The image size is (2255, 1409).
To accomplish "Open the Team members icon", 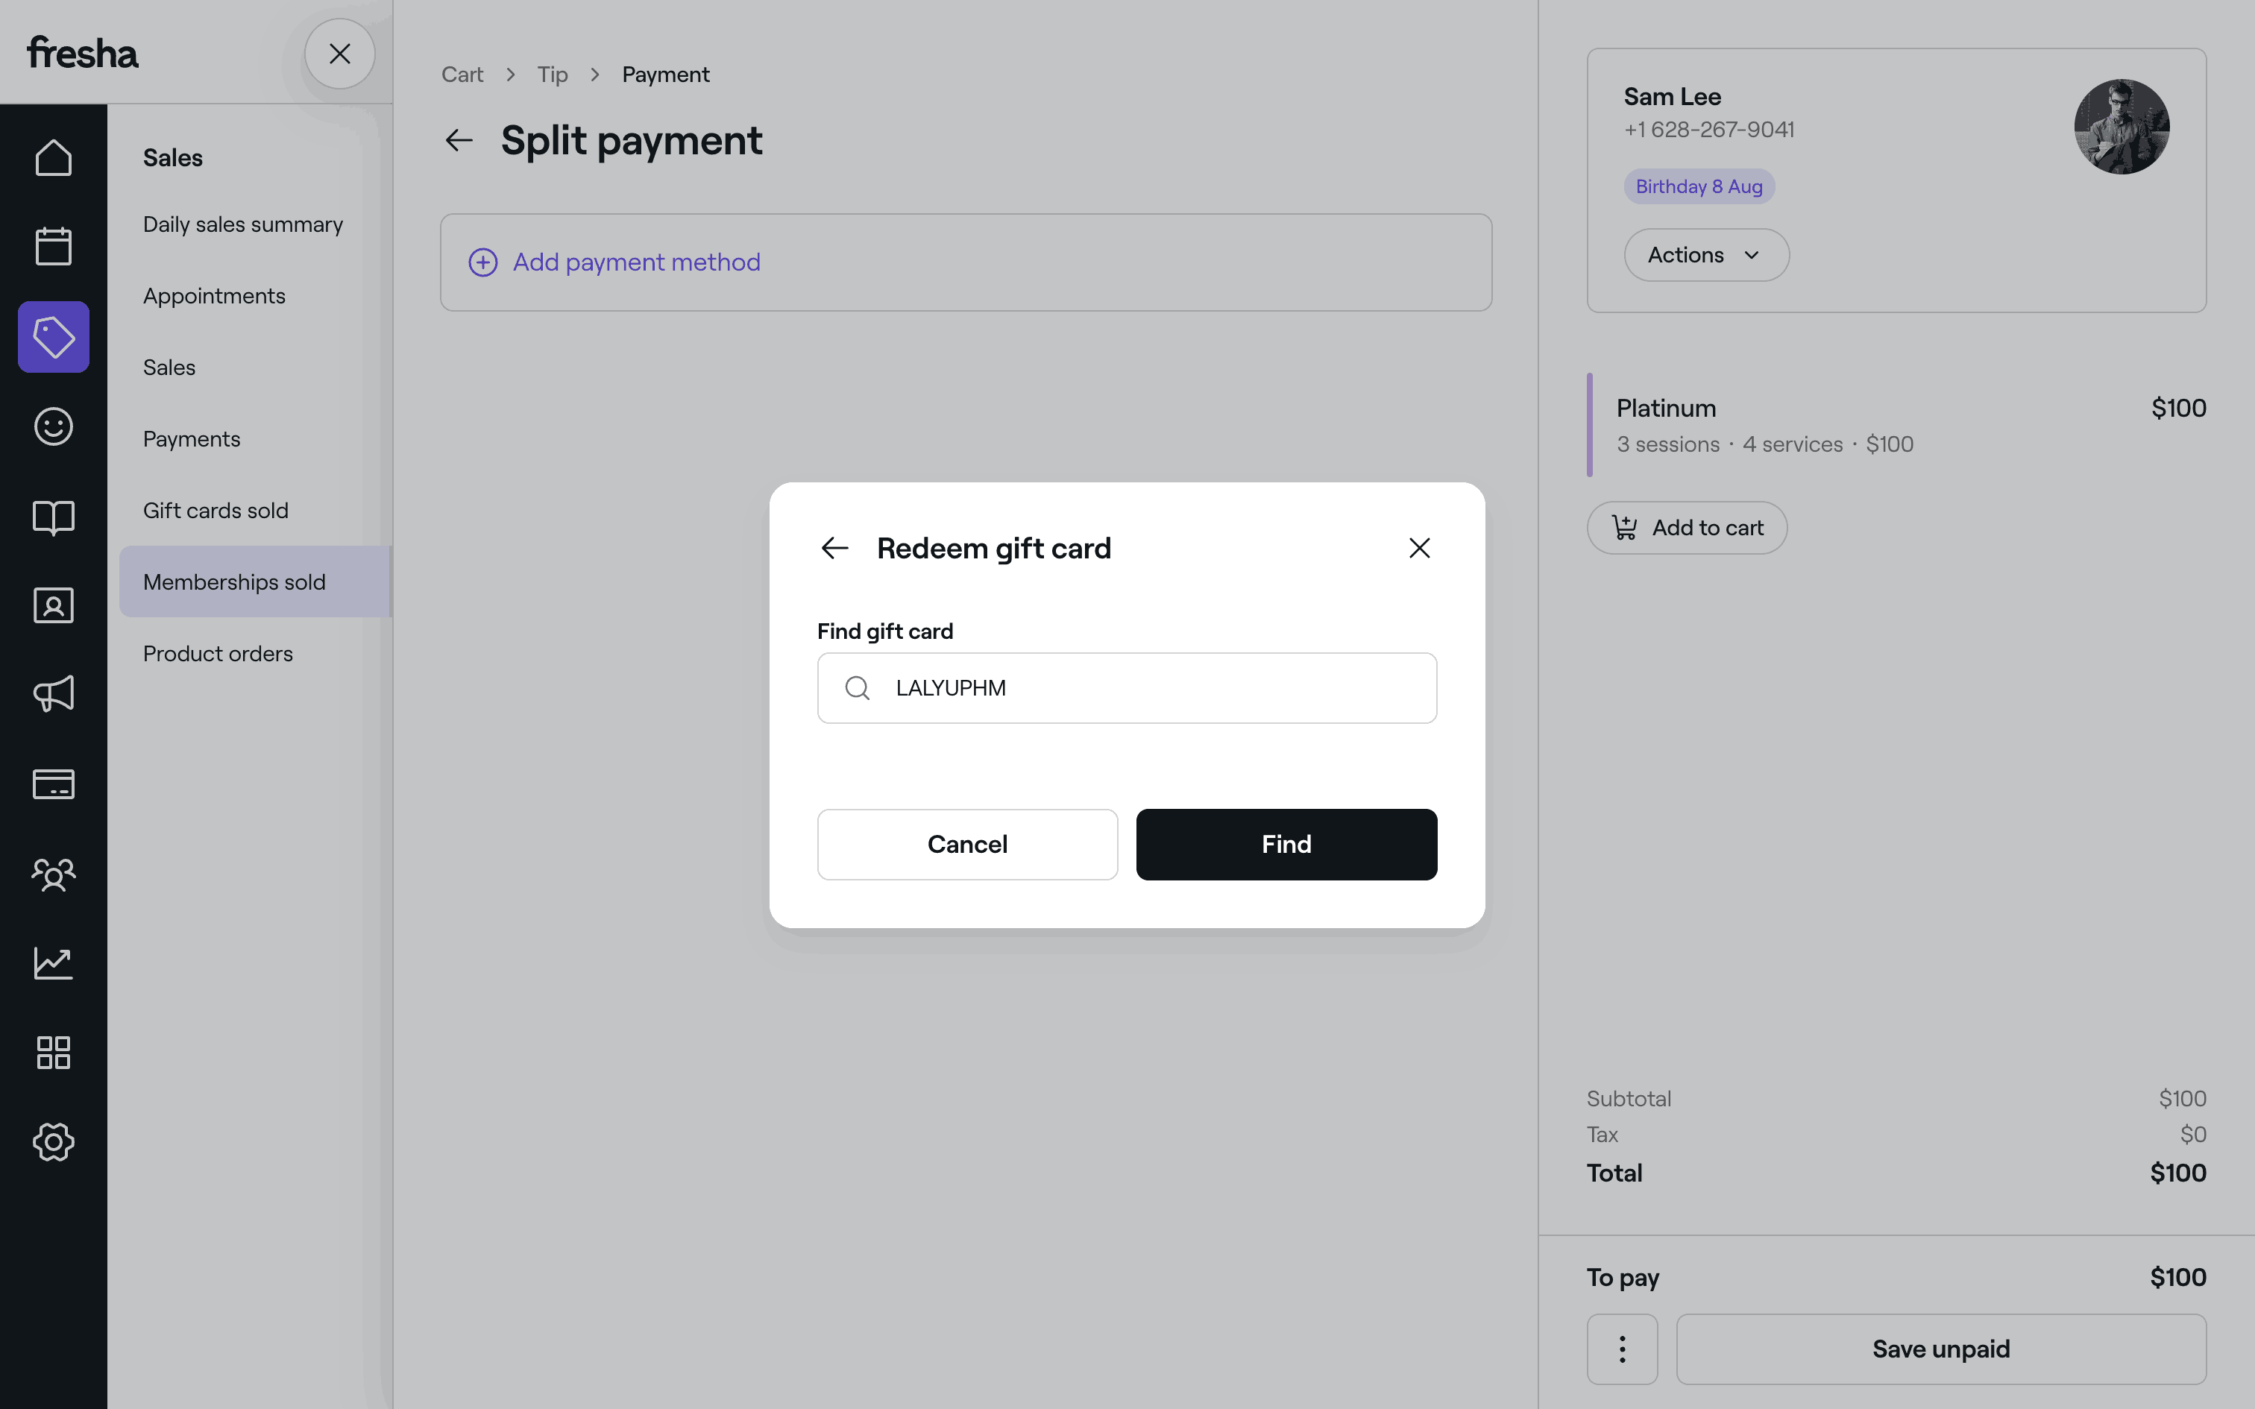I will (53, 874).
